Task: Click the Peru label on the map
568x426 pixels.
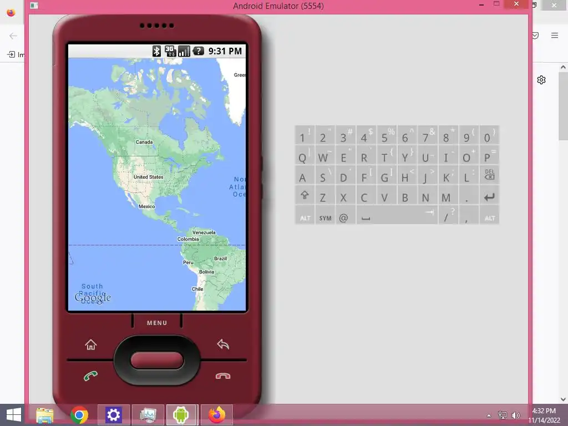Action: [189, 262]
